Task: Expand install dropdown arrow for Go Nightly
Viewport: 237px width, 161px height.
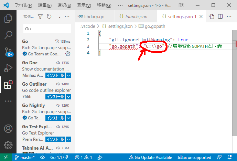Action: pos(68,118)
